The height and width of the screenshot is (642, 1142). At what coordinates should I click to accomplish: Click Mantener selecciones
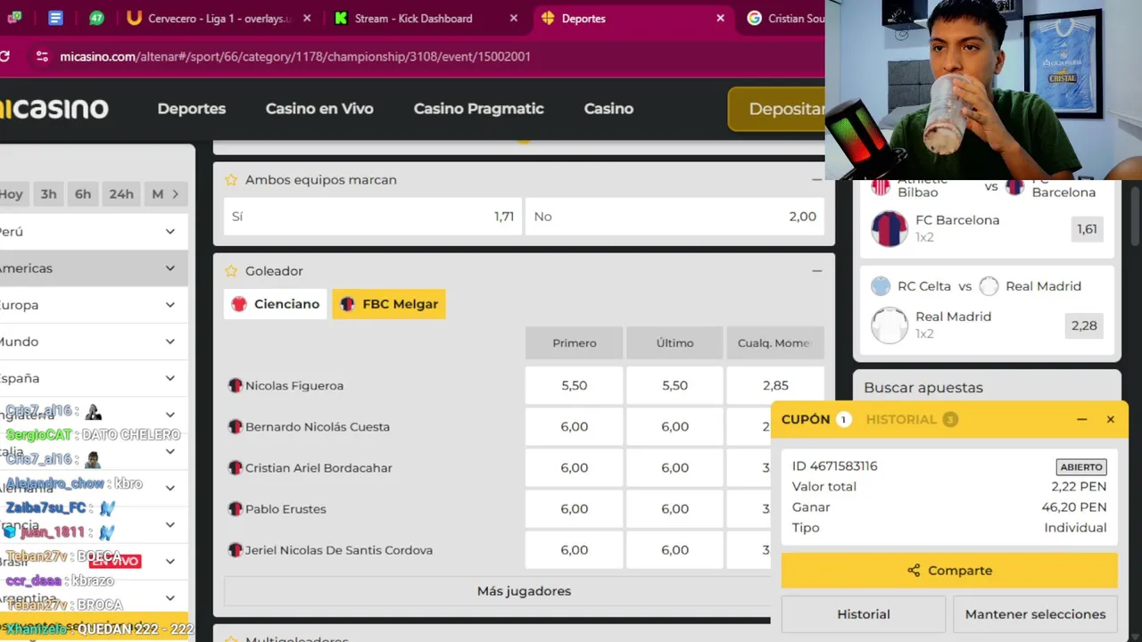1035,614
